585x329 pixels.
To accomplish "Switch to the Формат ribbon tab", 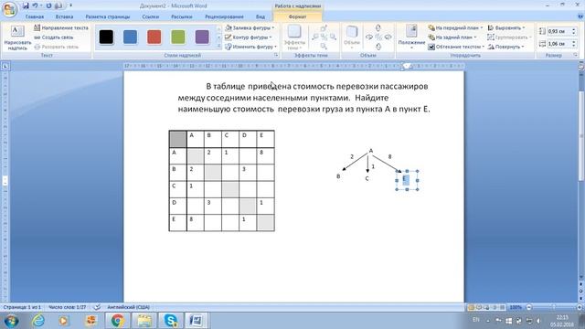I will pos(297,16).
